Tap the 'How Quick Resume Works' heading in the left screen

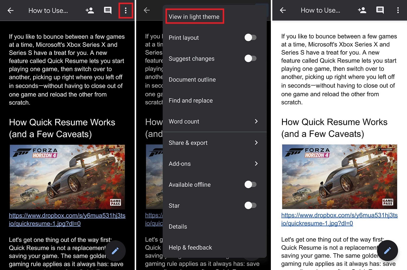tap(62, 128)
